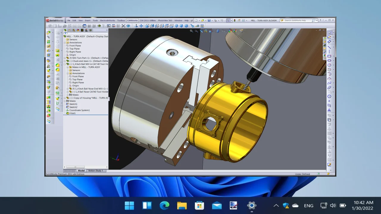Image resolution: width=381 pixels, height=214 pixels.
Task: Select Top Plane in the top-level tree
Action: click(x=74, y=49)
